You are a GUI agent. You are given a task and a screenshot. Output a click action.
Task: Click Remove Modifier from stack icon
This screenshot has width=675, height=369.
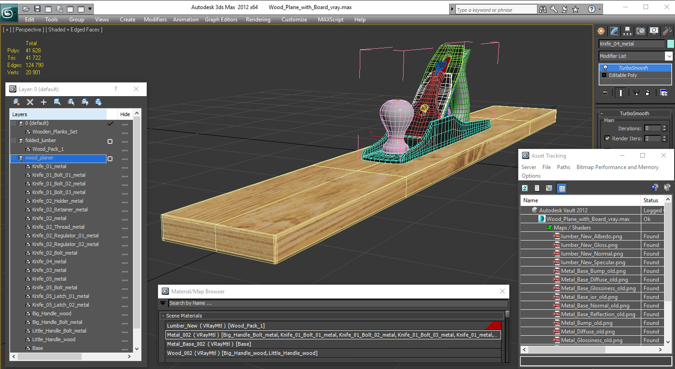[647, 93]
